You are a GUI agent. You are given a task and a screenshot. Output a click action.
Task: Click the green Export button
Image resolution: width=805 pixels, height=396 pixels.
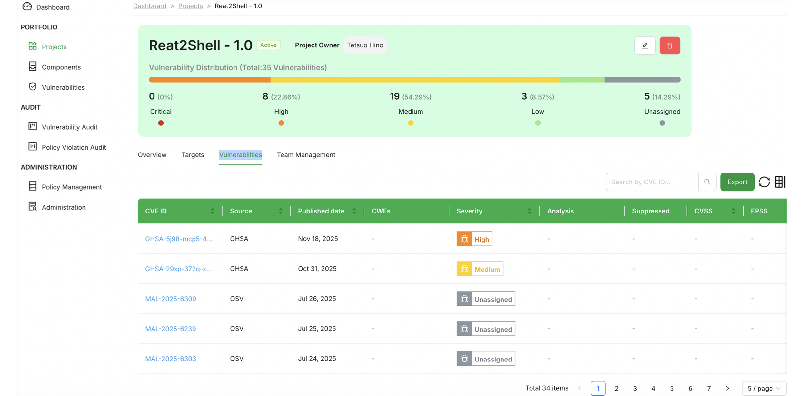point(737,182)
